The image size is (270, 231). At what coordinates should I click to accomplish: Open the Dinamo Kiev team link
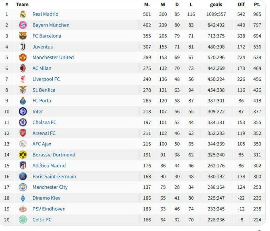tap(46, 198)
